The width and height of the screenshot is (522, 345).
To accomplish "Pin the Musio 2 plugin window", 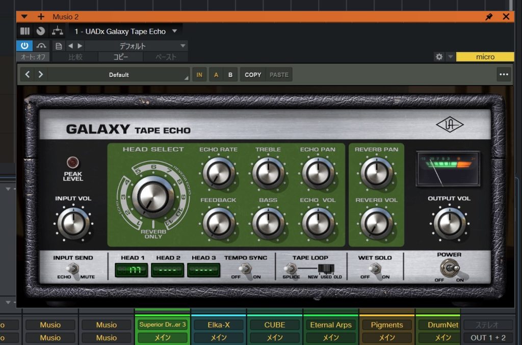I will click(489, 17).
